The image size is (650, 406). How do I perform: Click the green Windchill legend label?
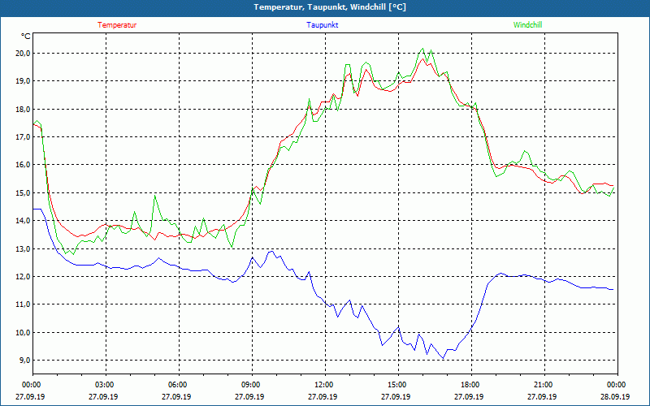tap(527, 25)
